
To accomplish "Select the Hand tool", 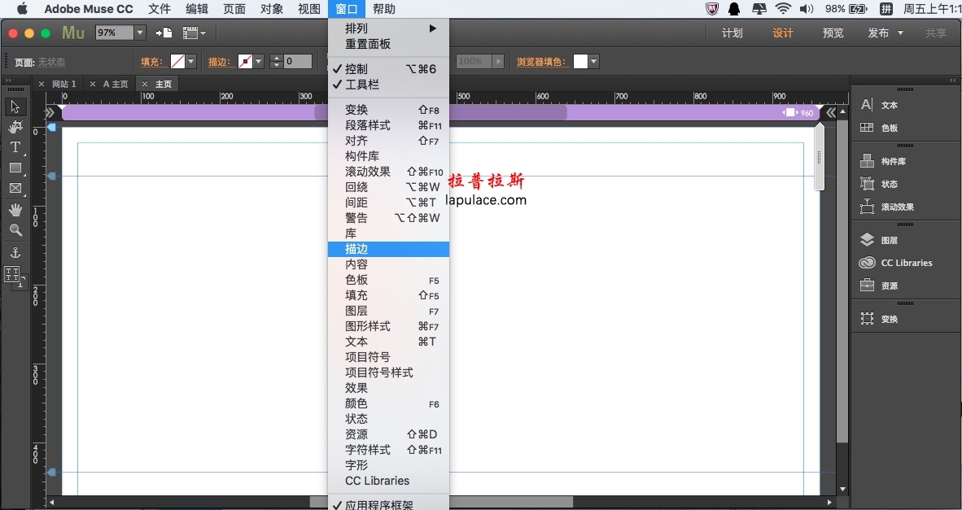I will click(x=15, y=210).
